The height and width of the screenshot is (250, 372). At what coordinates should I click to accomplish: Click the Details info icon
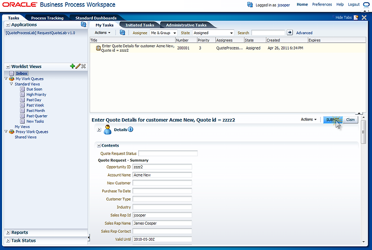pos(131,130)
